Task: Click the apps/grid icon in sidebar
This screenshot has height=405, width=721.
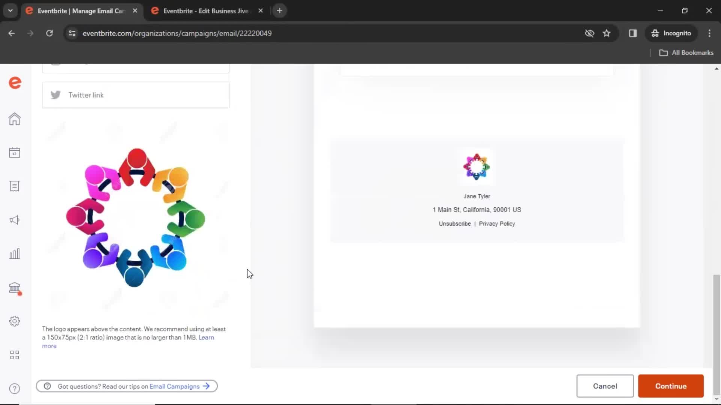Action: click(x=14, y=355)
